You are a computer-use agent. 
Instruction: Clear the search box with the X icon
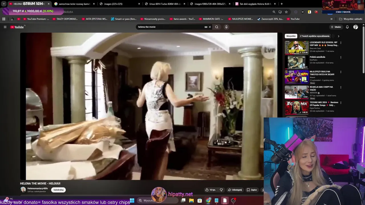point(210,27)
